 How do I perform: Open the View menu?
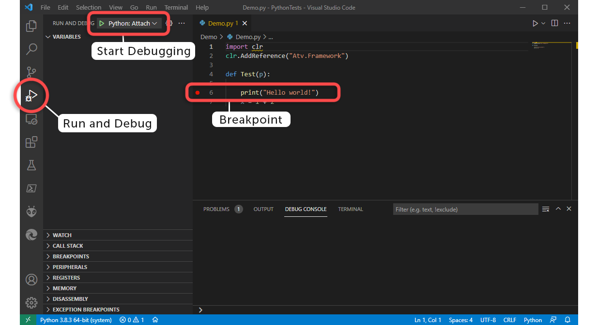click(x=116, y=7)
